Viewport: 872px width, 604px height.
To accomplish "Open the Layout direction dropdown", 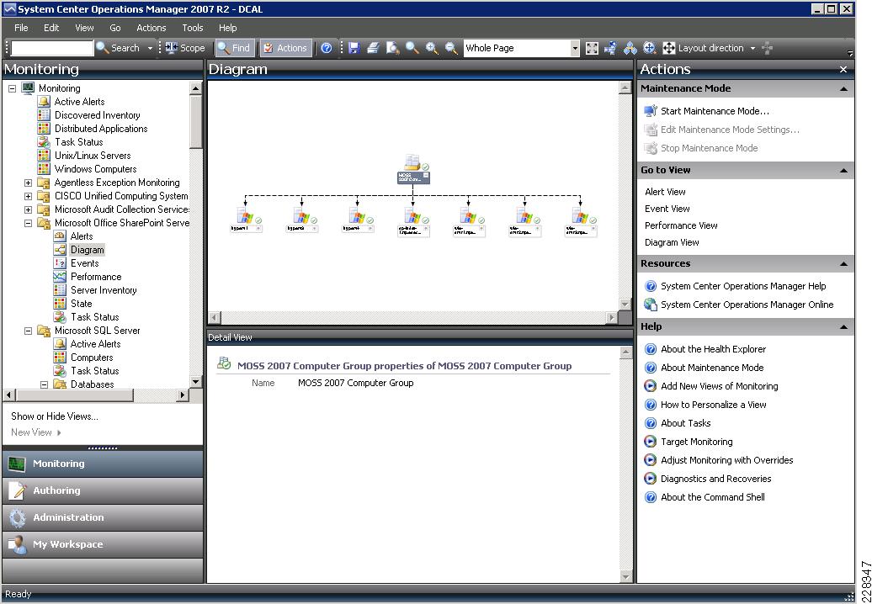I will (x=753, y=48).
